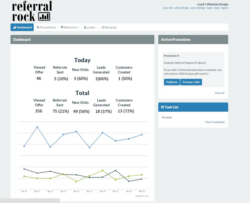The width and height of the screenshot is (250, 203).
Task: Click blue line point at Dec-19
Action: 142,135
